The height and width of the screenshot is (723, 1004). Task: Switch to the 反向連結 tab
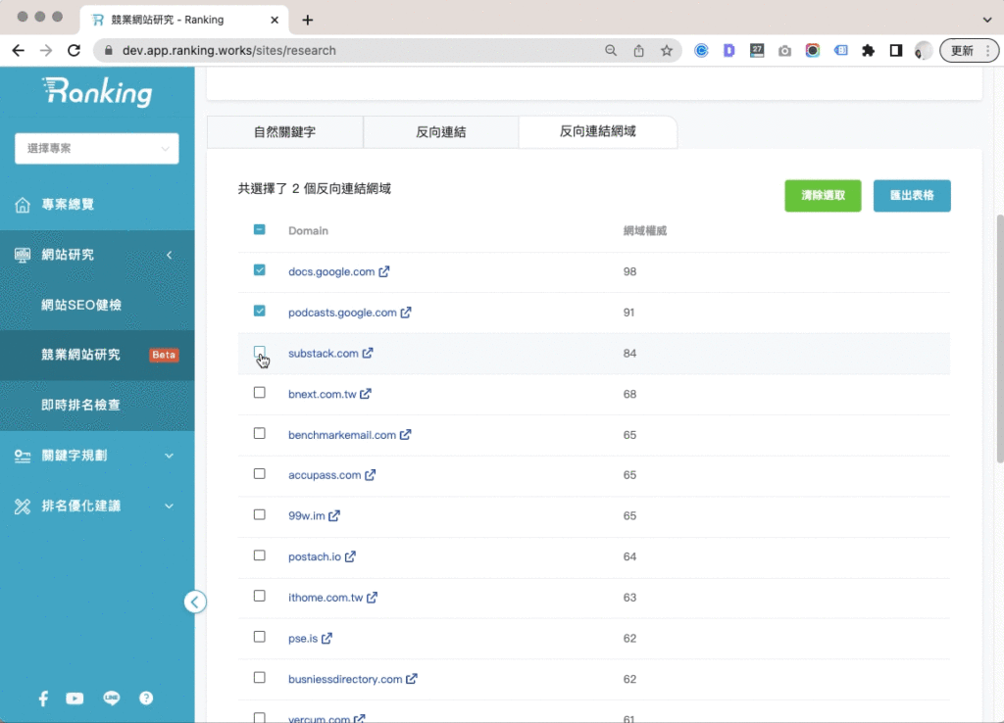440,132
